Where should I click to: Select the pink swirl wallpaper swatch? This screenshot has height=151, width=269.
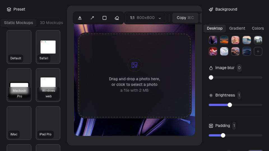click(235, 40)
